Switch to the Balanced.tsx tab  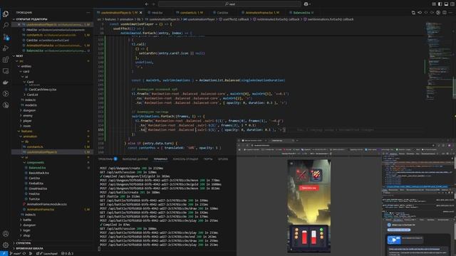[x=303, y=13]
